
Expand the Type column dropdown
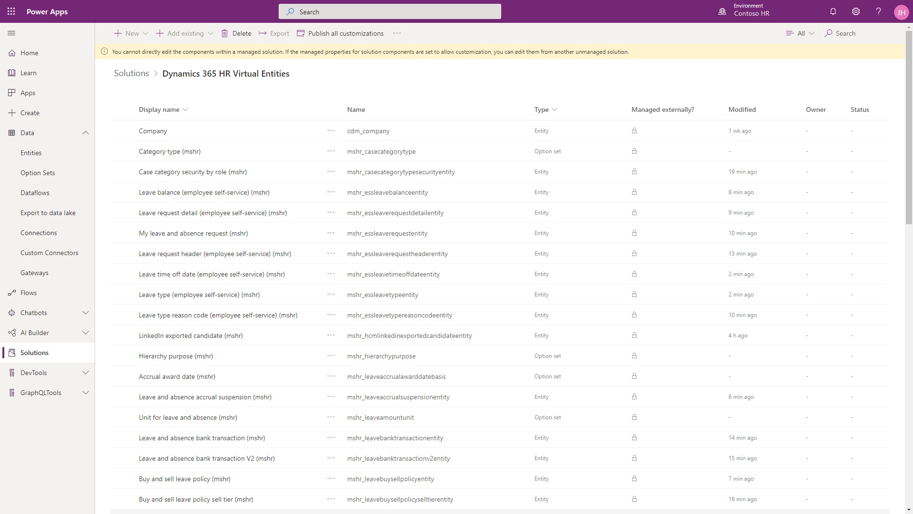pos(555,109)
